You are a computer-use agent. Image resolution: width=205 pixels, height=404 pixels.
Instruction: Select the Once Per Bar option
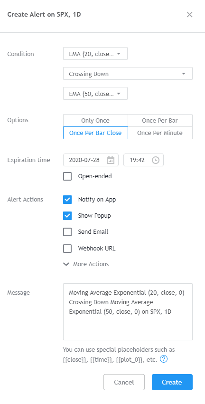pyautogui.click(x=160, y=121)
